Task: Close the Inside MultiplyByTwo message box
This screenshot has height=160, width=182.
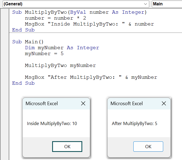Action: [83, 103]
